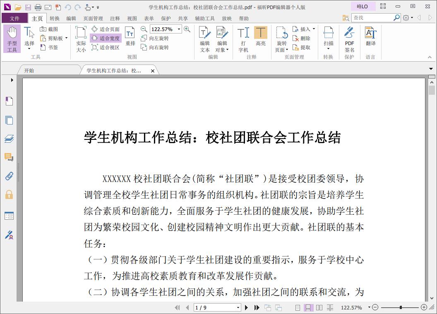This screenshot has height=314, width=437.
Task: Open the 文件 menu
Action: [14, 18]
